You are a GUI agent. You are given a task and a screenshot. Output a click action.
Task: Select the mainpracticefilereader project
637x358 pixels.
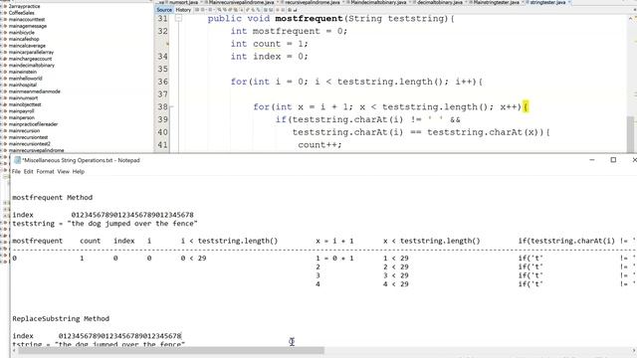click(33, 124)
